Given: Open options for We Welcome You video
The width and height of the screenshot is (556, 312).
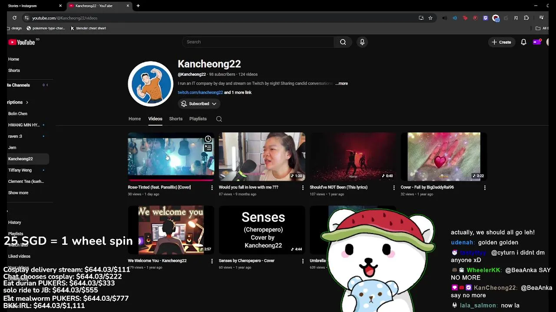Looking at the screenshot, I should coord(212,261).
